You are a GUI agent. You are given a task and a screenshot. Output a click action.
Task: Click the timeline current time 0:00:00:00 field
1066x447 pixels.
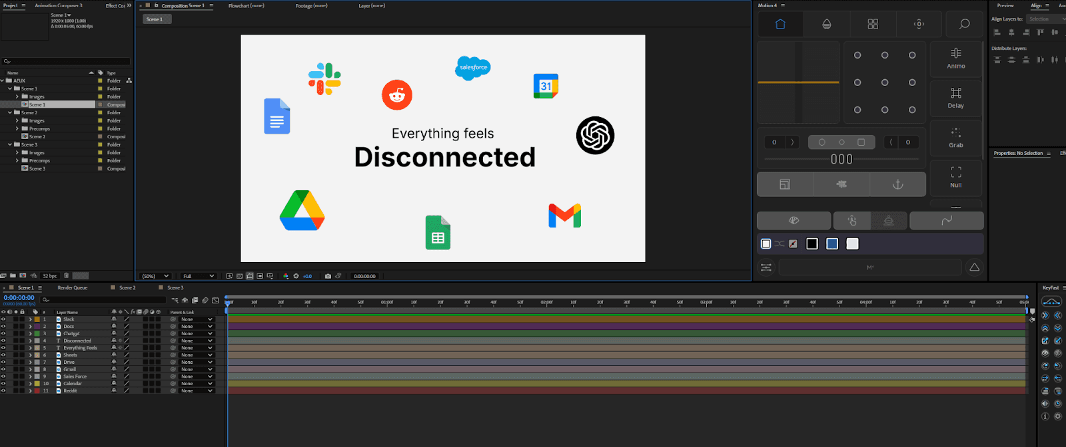19,297
